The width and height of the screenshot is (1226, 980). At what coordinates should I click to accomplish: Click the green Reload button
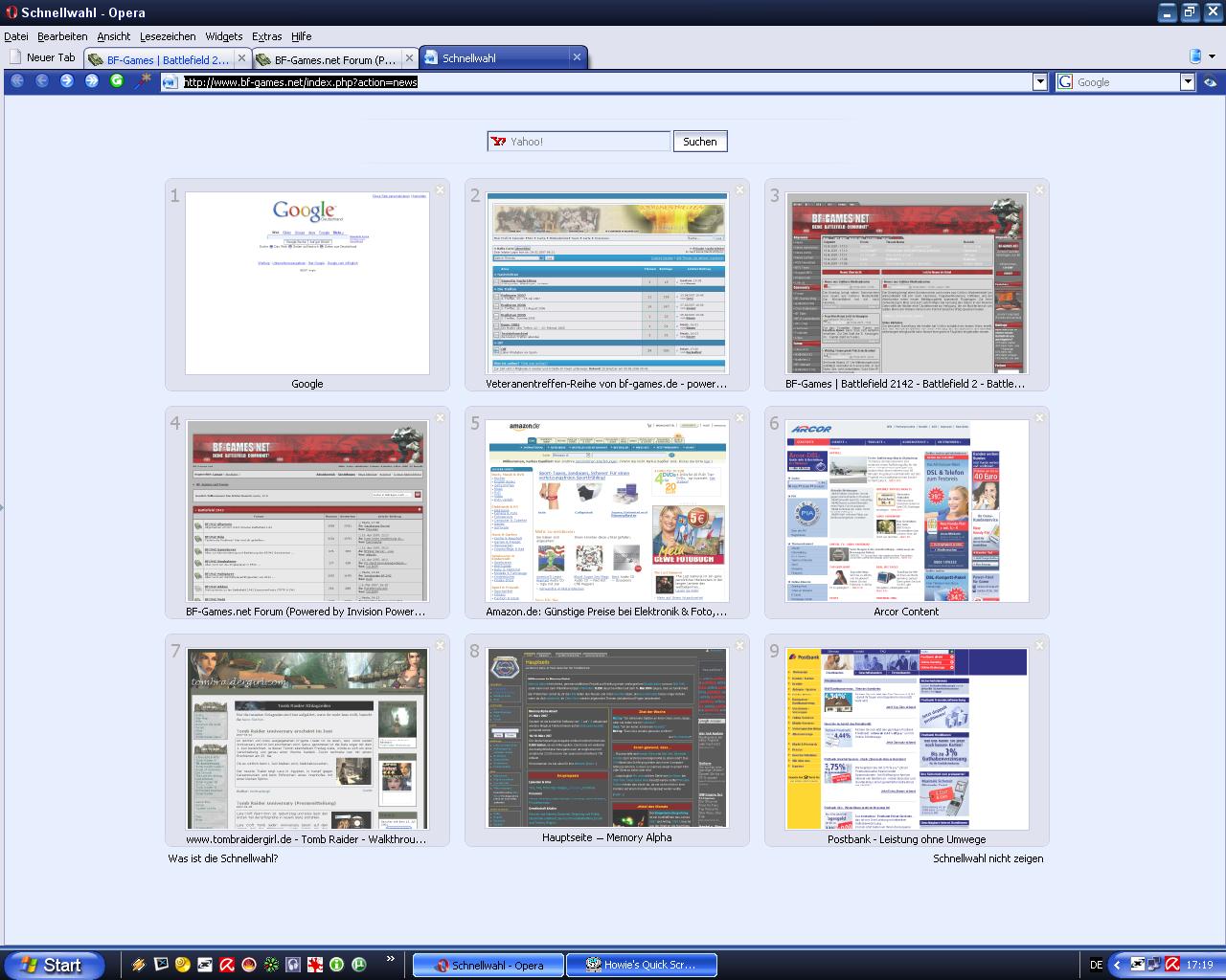pyautogui.click(x=117, y=81)
